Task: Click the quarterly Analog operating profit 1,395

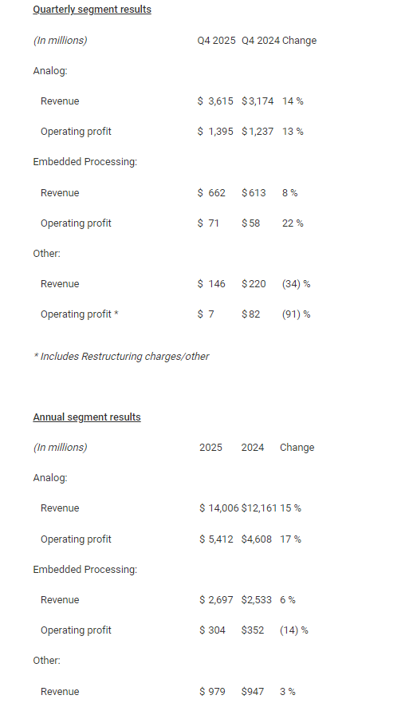Action: tap(221, 132)
